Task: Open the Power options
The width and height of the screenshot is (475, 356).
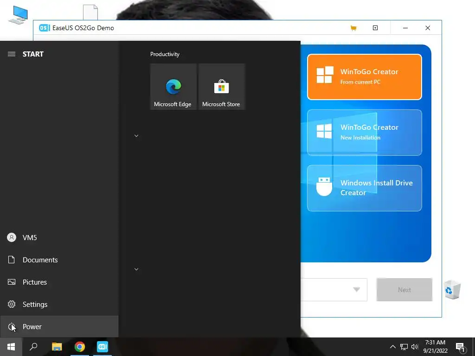Action: [x=59, y=327]
